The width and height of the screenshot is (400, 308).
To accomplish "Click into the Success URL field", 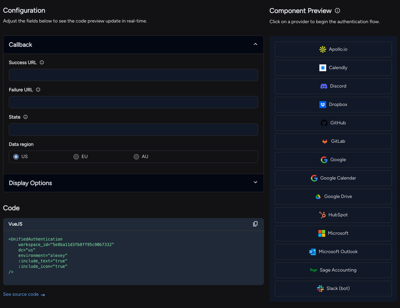I will (x=133, y=75).
